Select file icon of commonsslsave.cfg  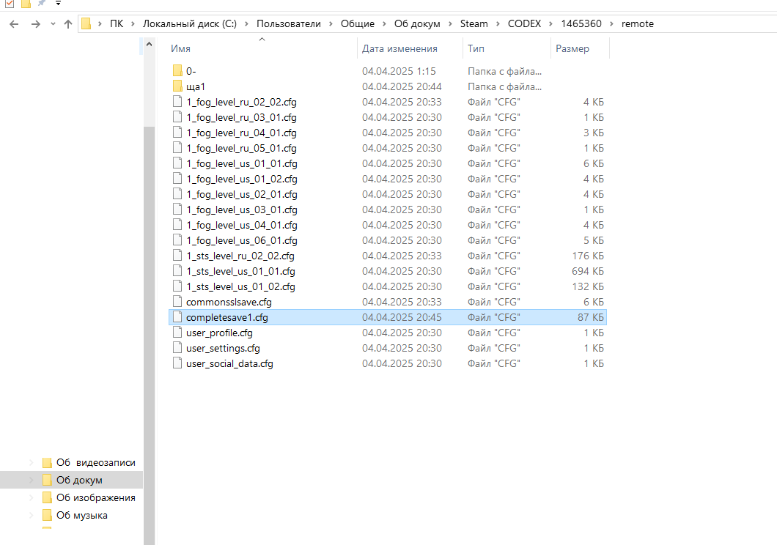point(177,302)
